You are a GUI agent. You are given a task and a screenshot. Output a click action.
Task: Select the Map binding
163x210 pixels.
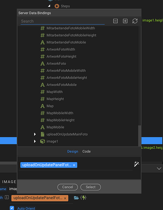pyautogui.click(x=50, y=106)
